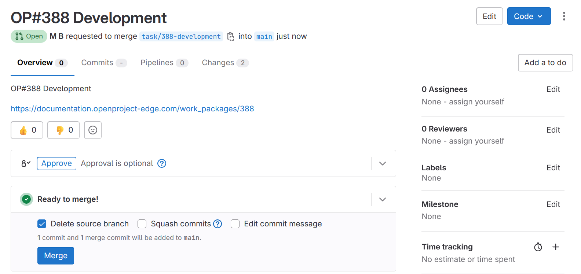
Task: Open the merge request actions kebab menu
Action: coord(564,16)
